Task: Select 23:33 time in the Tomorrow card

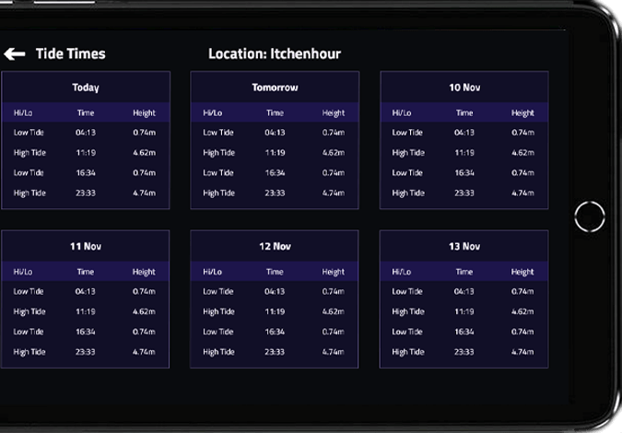Action: coord(275,193)
